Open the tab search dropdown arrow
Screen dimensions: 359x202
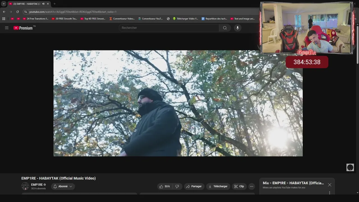[4, 4]
